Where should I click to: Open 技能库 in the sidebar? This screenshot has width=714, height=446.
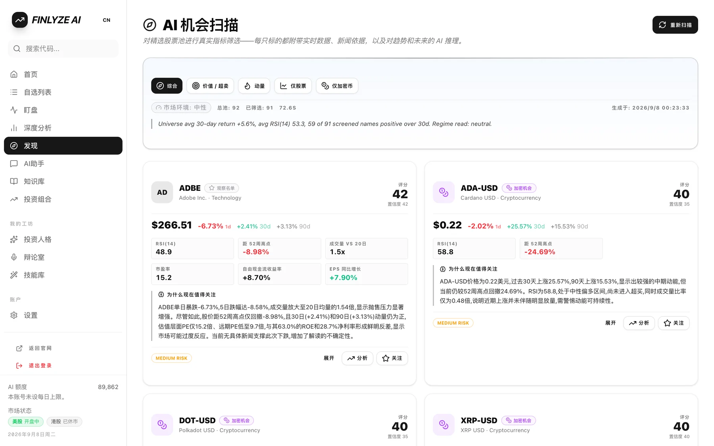63,275
